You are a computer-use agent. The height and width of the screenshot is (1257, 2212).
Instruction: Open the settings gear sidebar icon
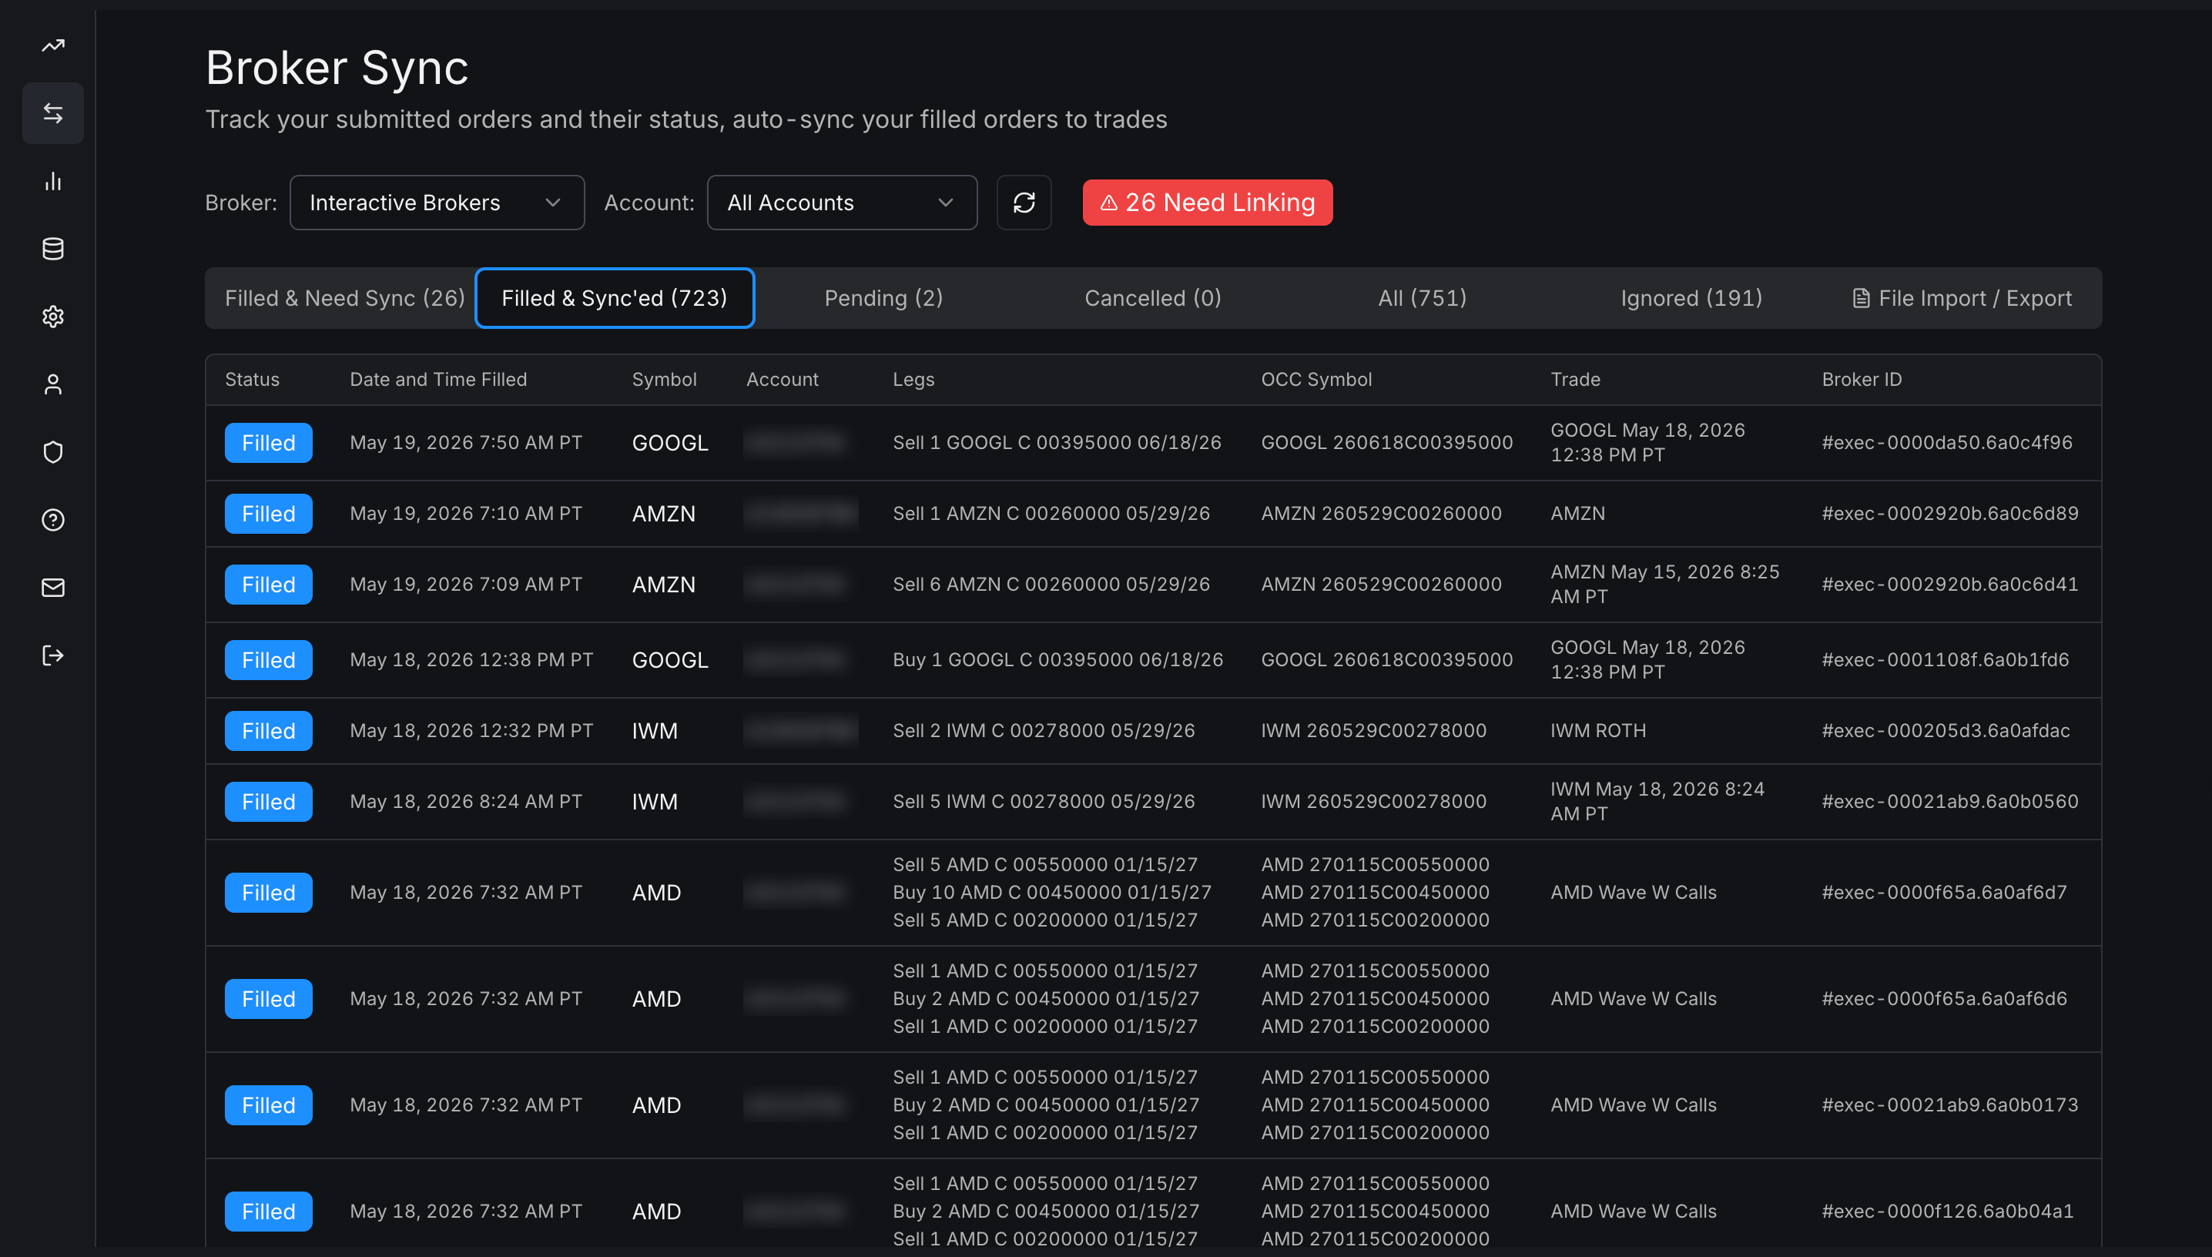point(52,317)
